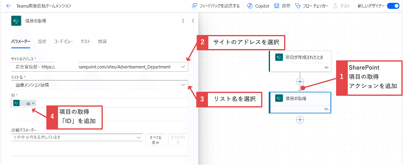Screen dimensions: 403x165
Task: Open the コード ビュー tab
Action: (64, 41)
